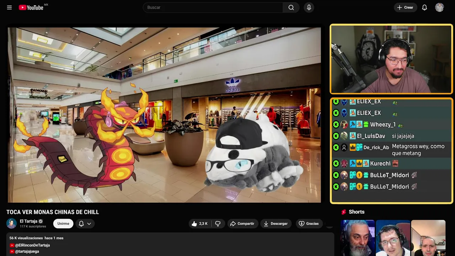The height and width of the screenshot is (256, 455).
Task: Click the magnifier search button
Action: (291, 7)
